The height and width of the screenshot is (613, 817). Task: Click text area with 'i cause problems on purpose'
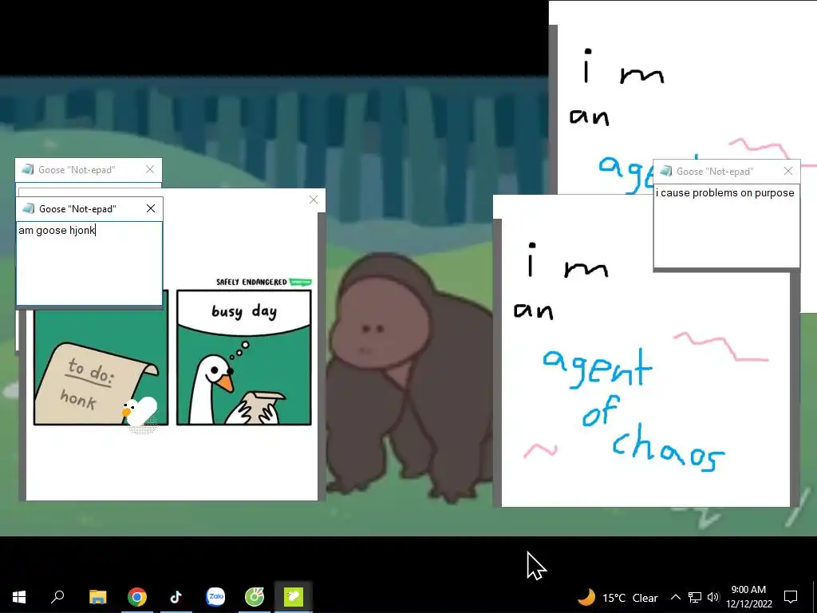(x=726, y=226)
